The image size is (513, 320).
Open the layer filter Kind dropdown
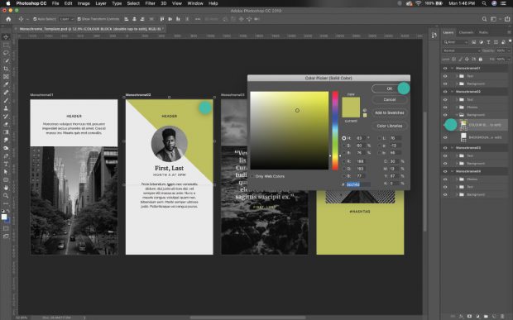click(456, 42)
